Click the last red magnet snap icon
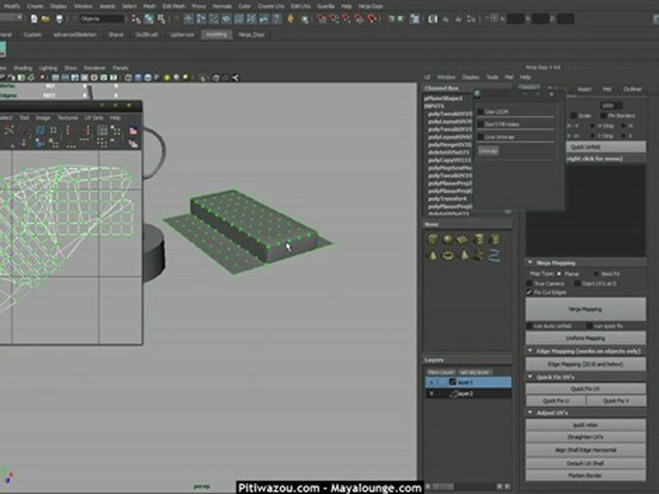This screenshot has width=659, height=494. 372,19
